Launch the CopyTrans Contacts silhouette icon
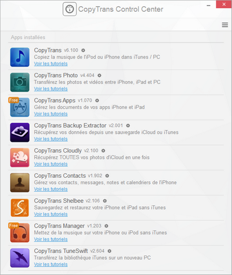The height and width of the screenshot is (275, 232). 20,183
